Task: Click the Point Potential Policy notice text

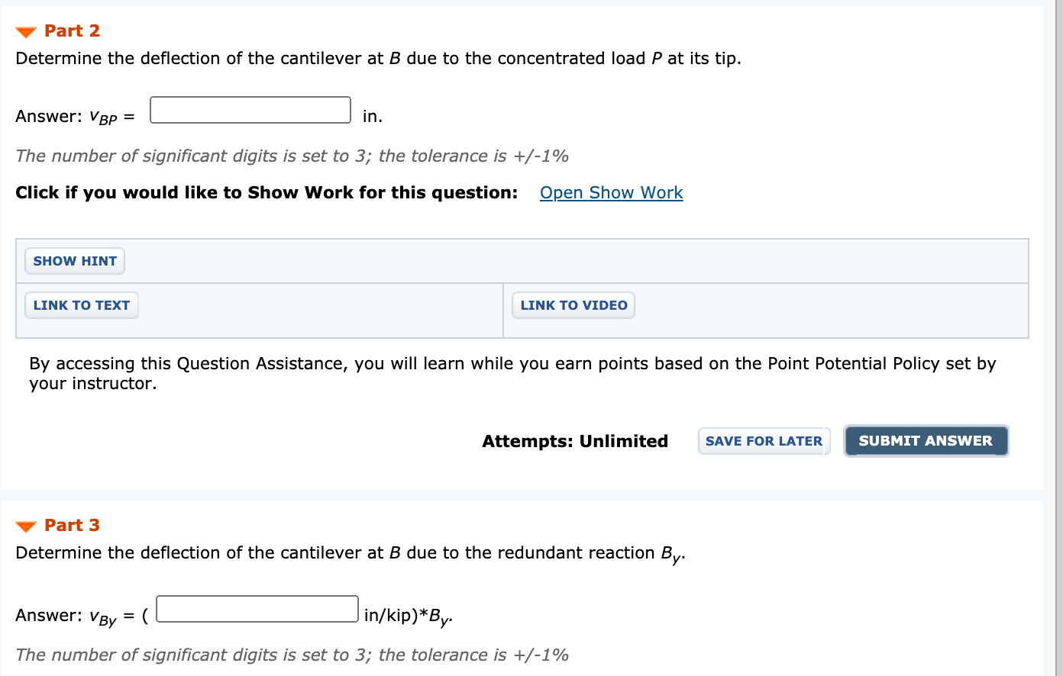Action: pyautogui.click(x=512, y=373)
